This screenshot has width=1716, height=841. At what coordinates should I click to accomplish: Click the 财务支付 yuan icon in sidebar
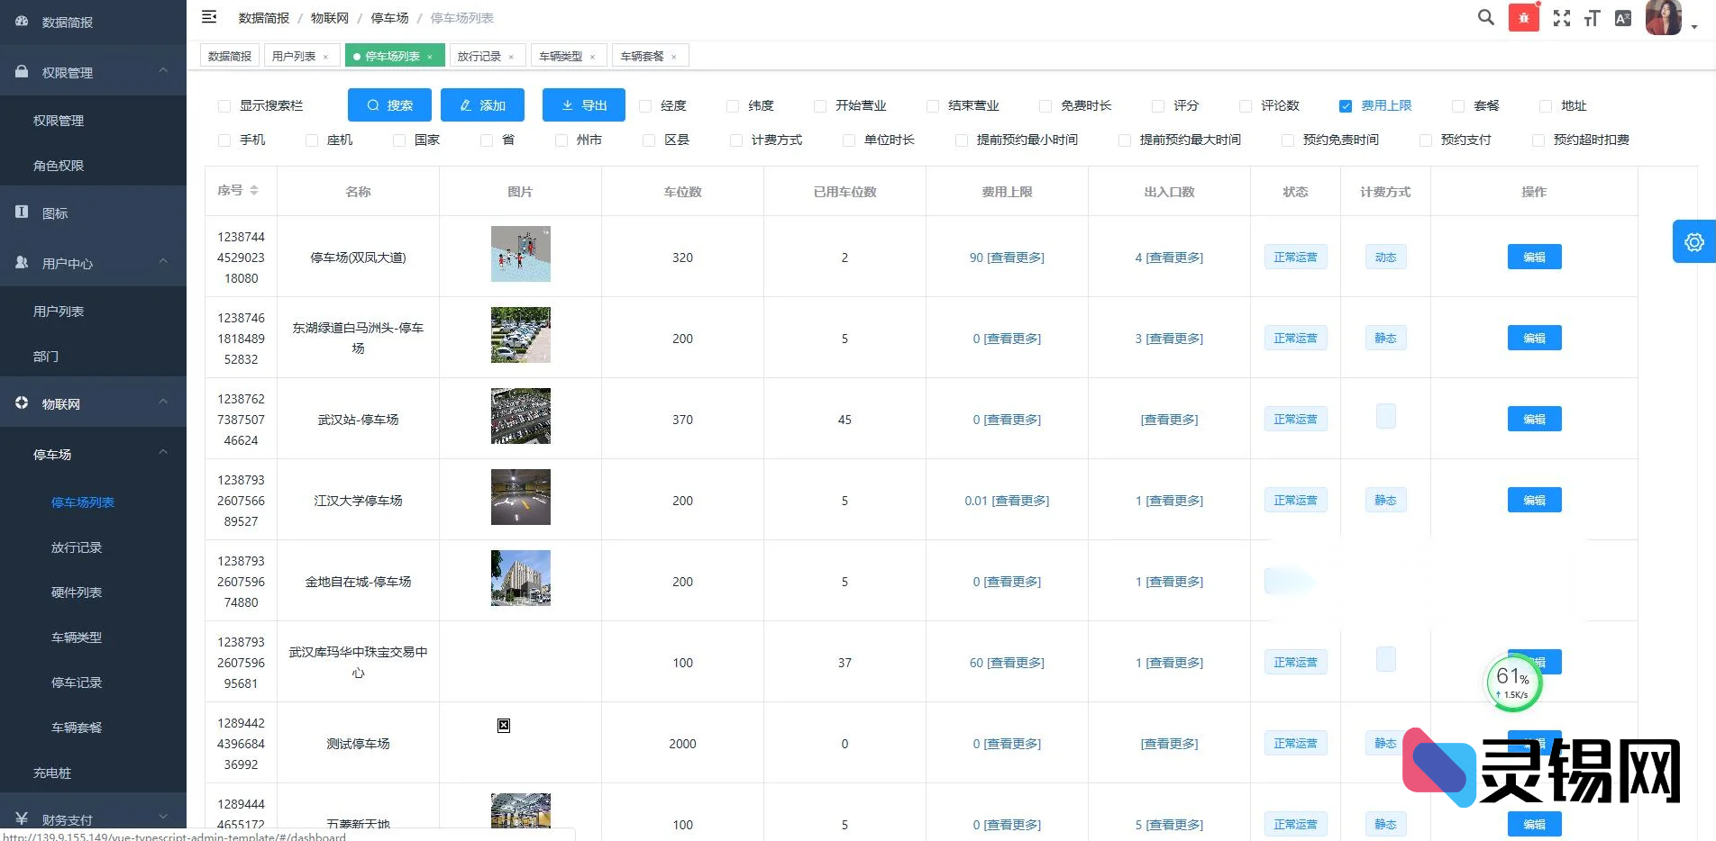click(21, 818)
